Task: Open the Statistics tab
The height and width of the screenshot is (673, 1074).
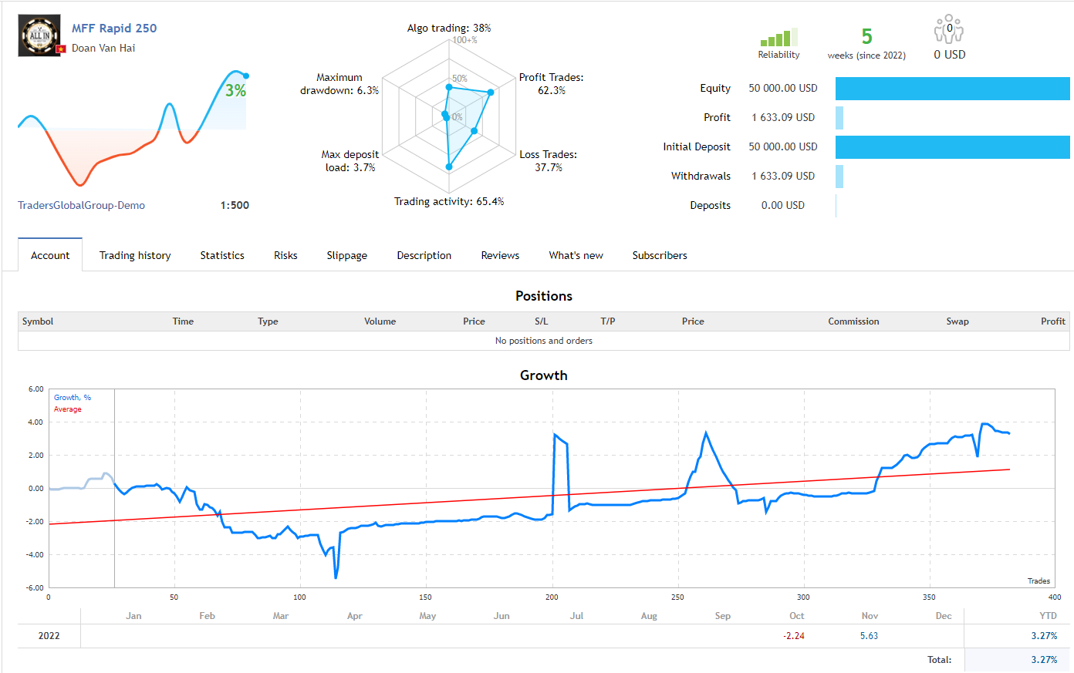Action: click(x=222, y=255)
